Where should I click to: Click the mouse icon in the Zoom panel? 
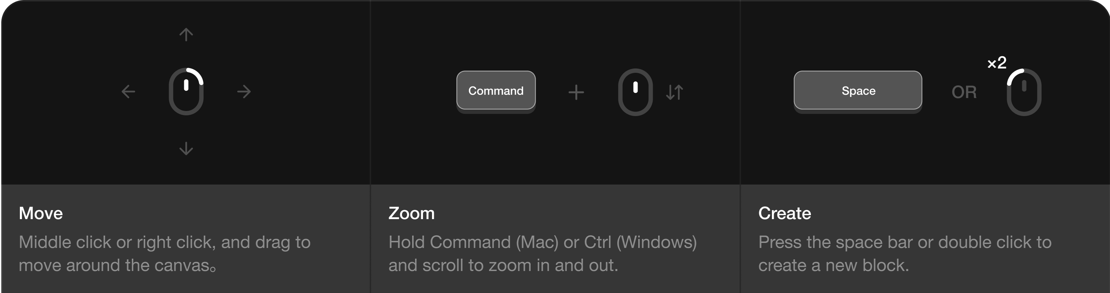click(635, 92)
